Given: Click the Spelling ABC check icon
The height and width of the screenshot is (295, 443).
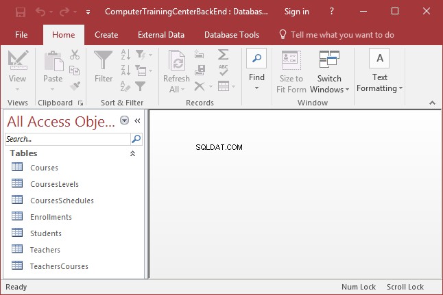Looking at the screenshot, I should [x=223, y=70].
